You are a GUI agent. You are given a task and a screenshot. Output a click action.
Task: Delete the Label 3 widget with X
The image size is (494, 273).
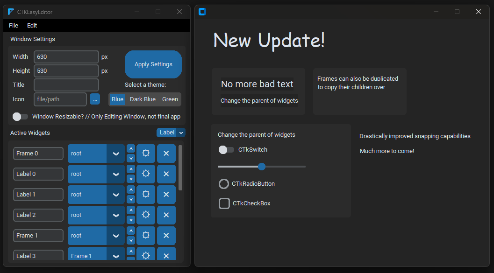(x=166, y=254)
